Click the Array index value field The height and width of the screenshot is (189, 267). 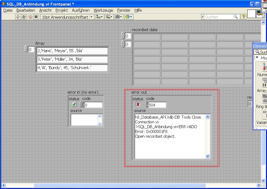31,49
